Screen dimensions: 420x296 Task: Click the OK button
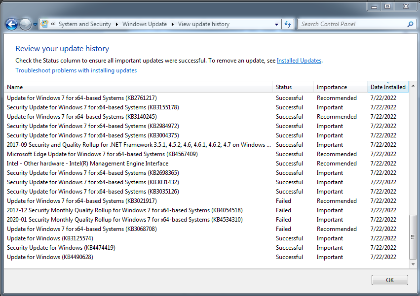pyautogui.click(x=390, y=280)
